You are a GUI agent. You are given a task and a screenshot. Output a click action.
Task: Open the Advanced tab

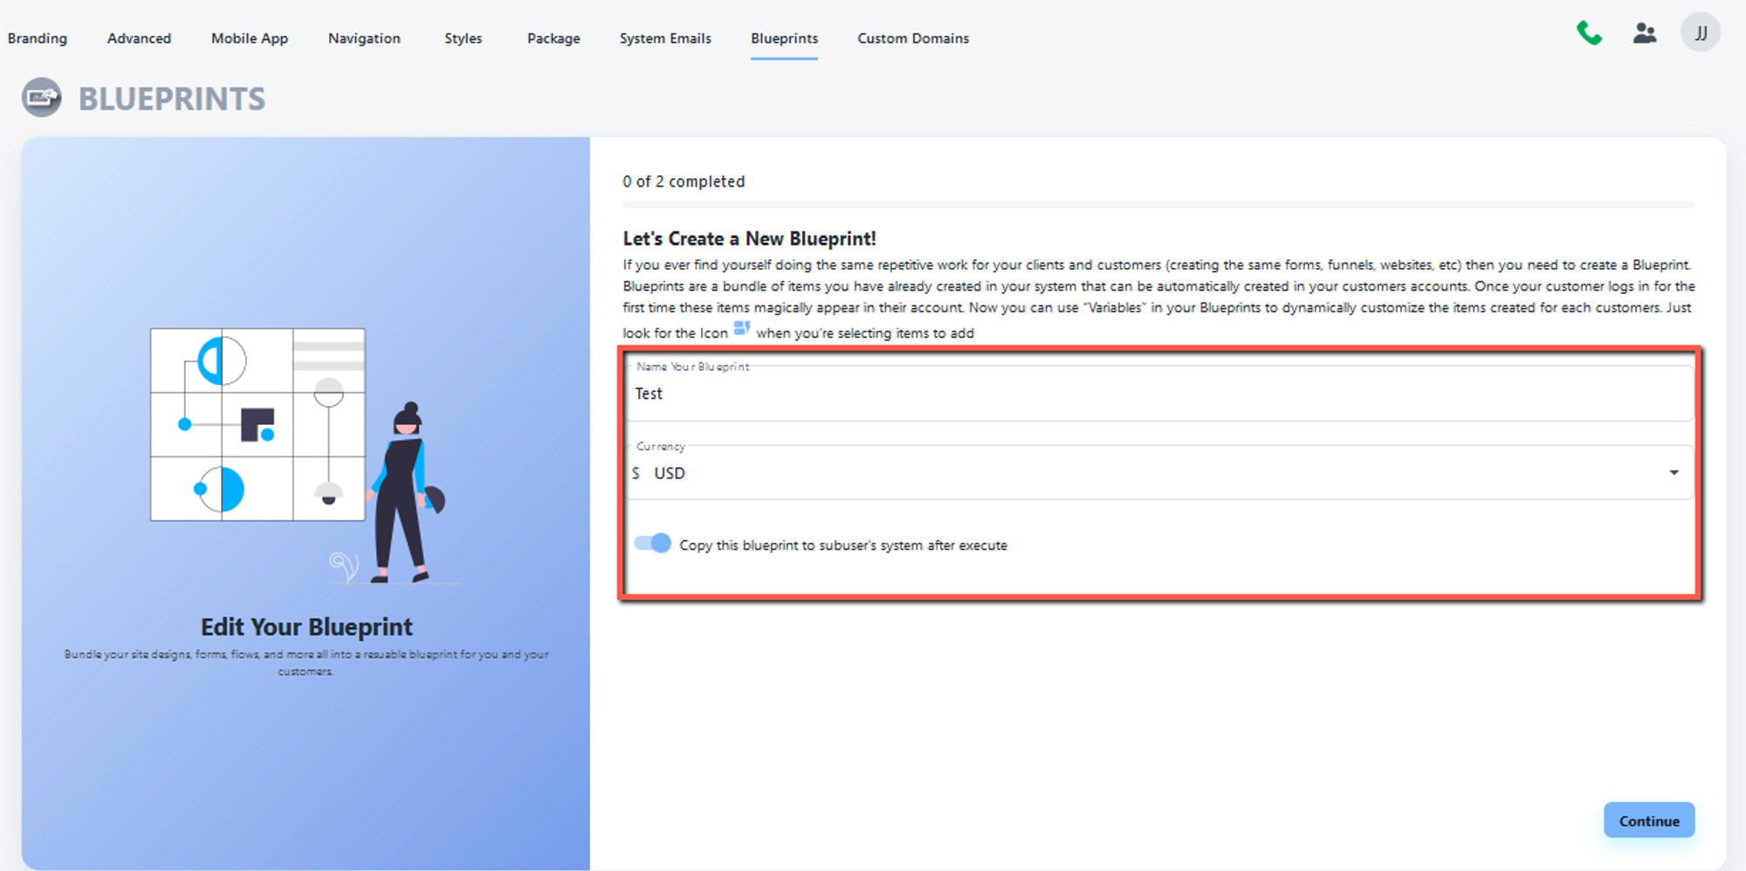(x=139, y=38)
